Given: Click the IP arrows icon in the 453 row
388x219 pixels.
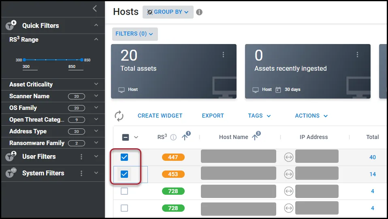Looking at the screenshot, I should pyautogui.click(x=288, y=174).
